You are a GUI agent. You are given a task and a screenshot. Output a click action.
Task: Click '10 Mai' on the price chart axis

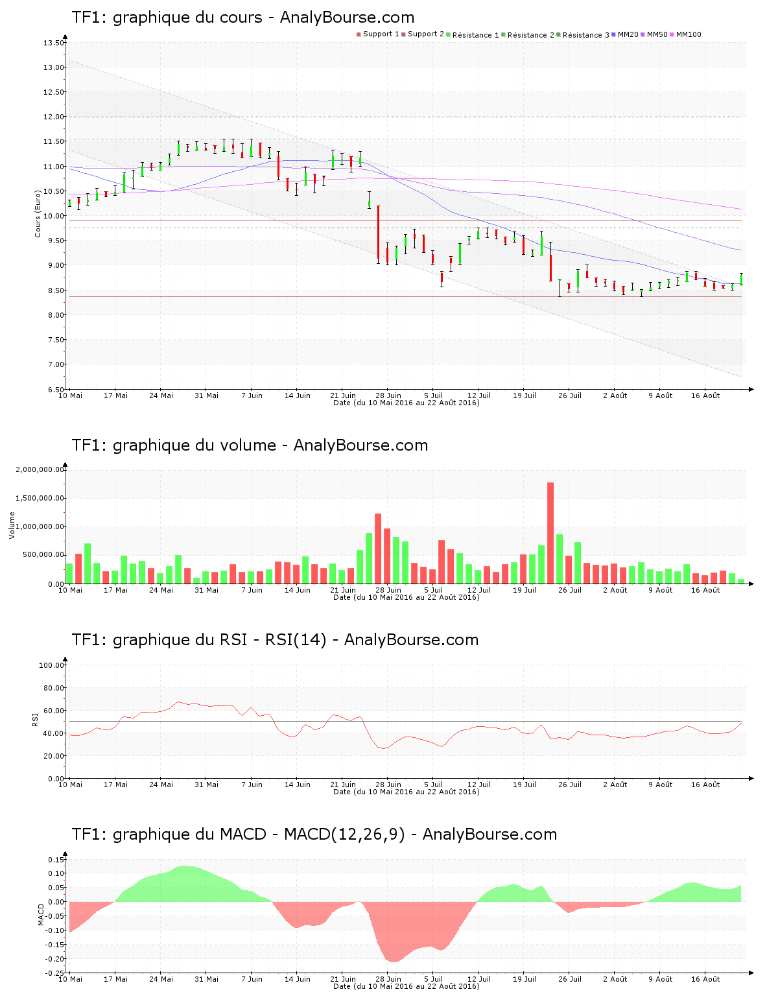click(71, 396)
